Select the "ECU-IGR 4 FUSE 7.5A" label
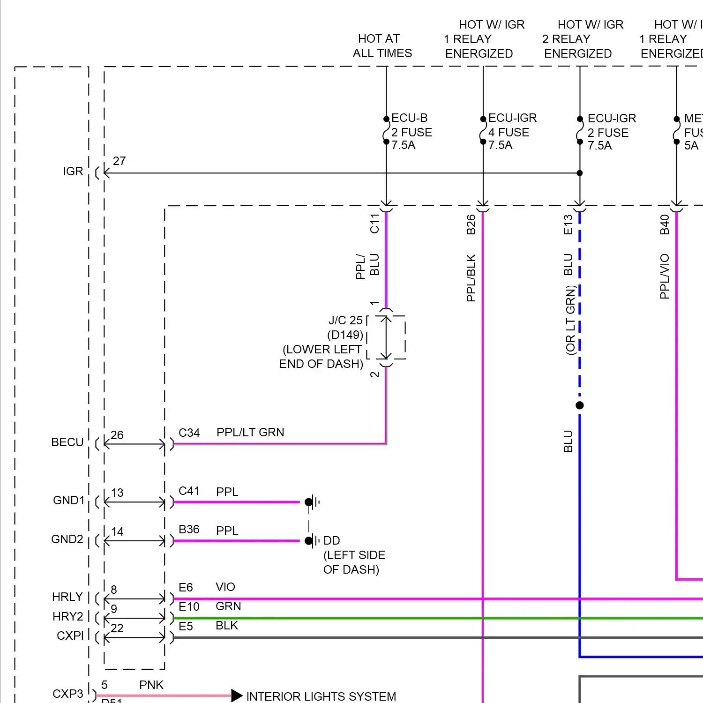This screenshot has height=703, width=703. tap(512, 132)
